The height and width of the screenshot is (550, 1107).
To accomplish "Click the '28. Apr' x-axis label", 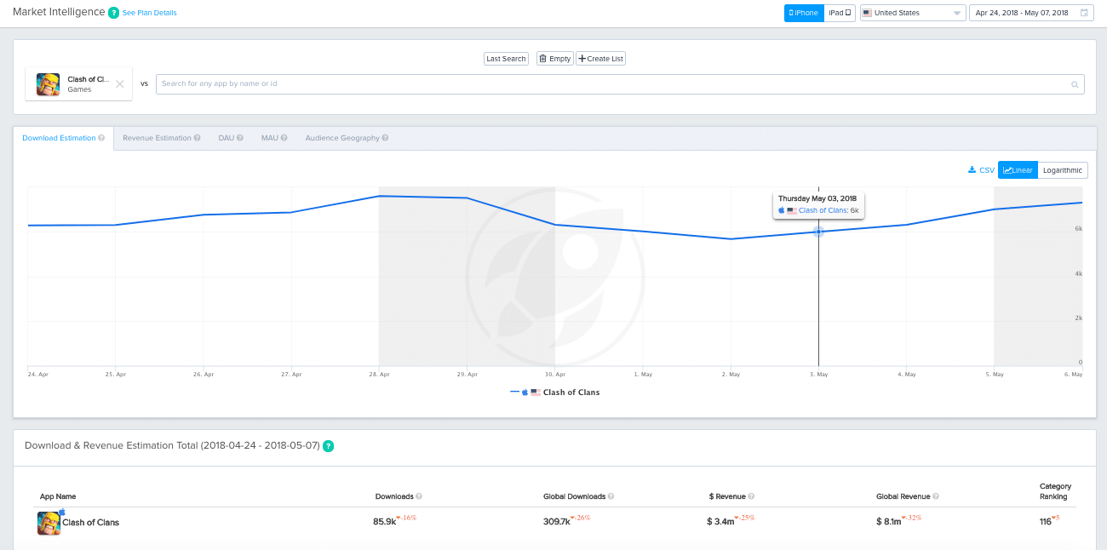I will coord(380,375).
